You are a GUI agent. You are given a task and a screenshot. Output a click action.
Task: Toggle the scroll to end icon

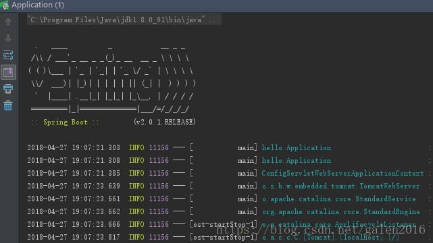8,72
